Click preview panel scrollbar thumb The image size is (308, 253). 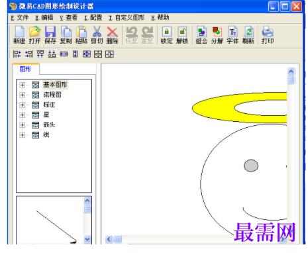[x=87, y=209]
